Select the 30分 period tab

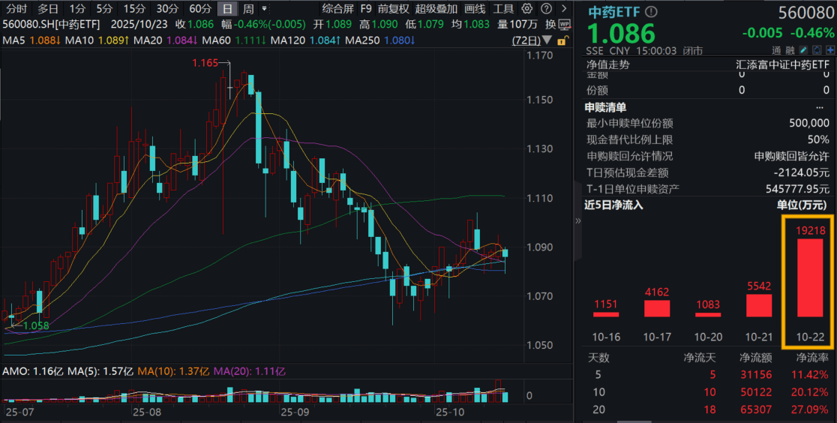pos(167,8)
